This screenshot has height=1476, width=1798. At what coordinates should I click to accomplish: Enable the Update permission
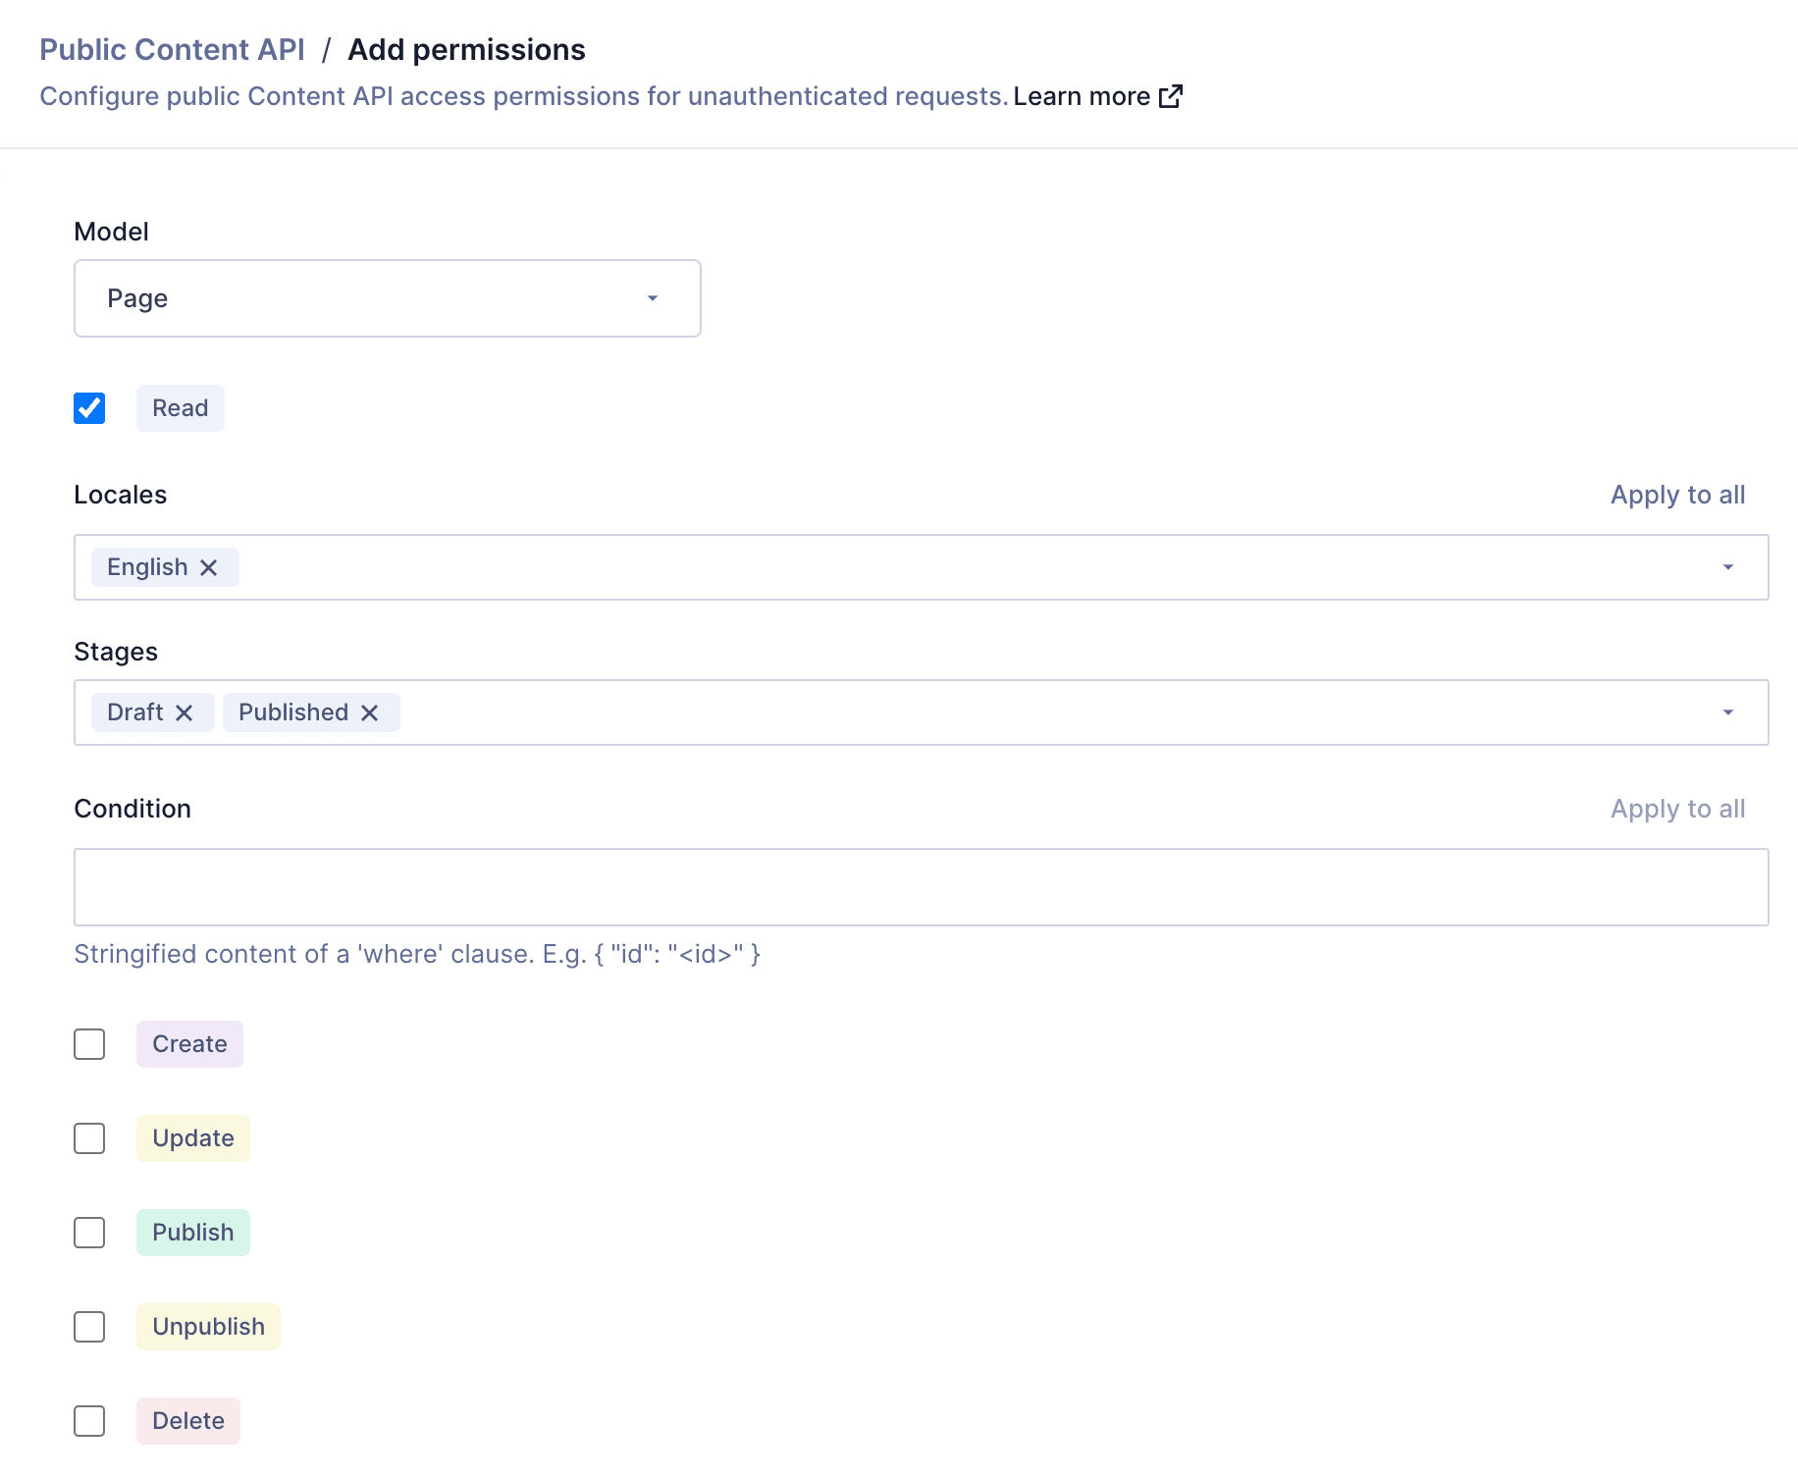[x=89, y=1138]
